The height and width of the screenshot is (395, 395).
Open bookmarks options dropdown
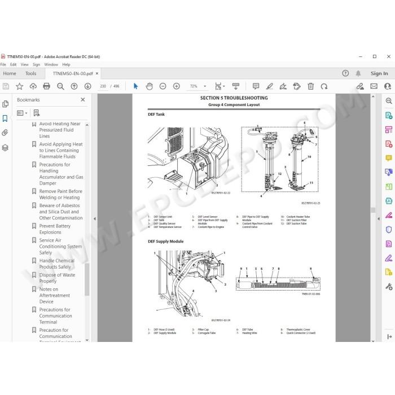point(22,113)
